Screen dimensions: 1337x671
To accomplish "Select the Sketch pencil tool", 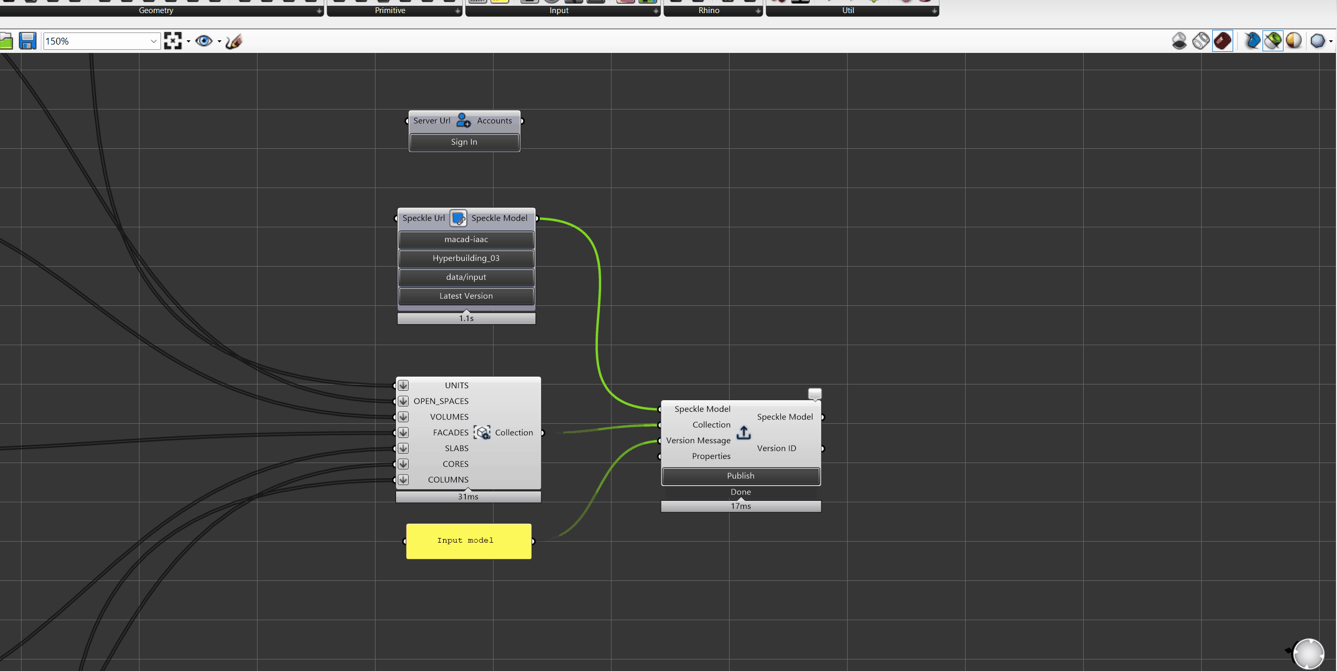I will coord(234,41).
